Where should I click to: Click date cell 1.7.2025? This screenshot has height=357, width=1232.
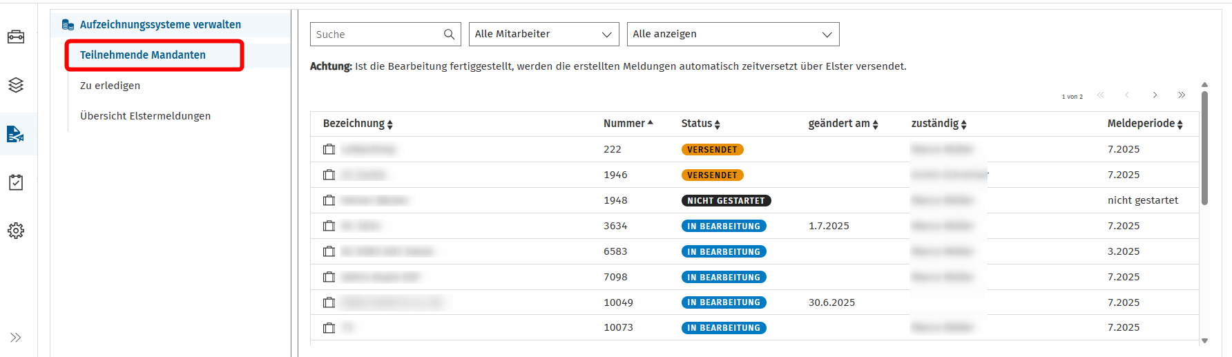click(x=829, y=226)
